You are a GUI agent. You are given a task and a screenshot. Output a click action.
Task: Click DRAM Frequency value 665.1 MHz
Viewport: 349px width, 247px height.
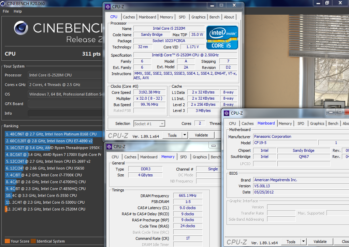pyautogui.click(x=188, y=195)
